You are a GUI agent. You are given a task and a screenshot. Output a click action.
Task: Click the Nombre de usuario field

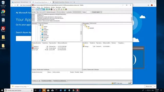[61, 12]
